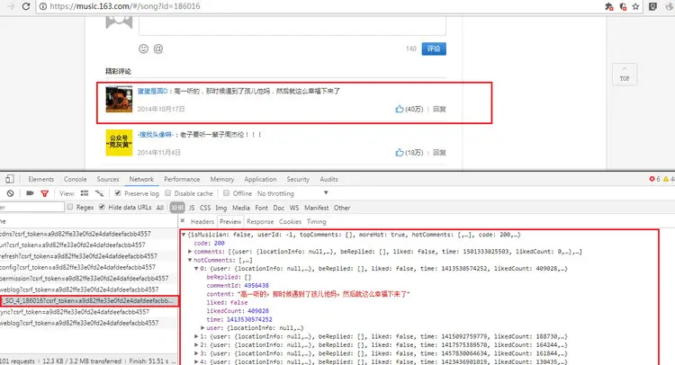Reload the page with the browser refresh button

pos(26,6)
